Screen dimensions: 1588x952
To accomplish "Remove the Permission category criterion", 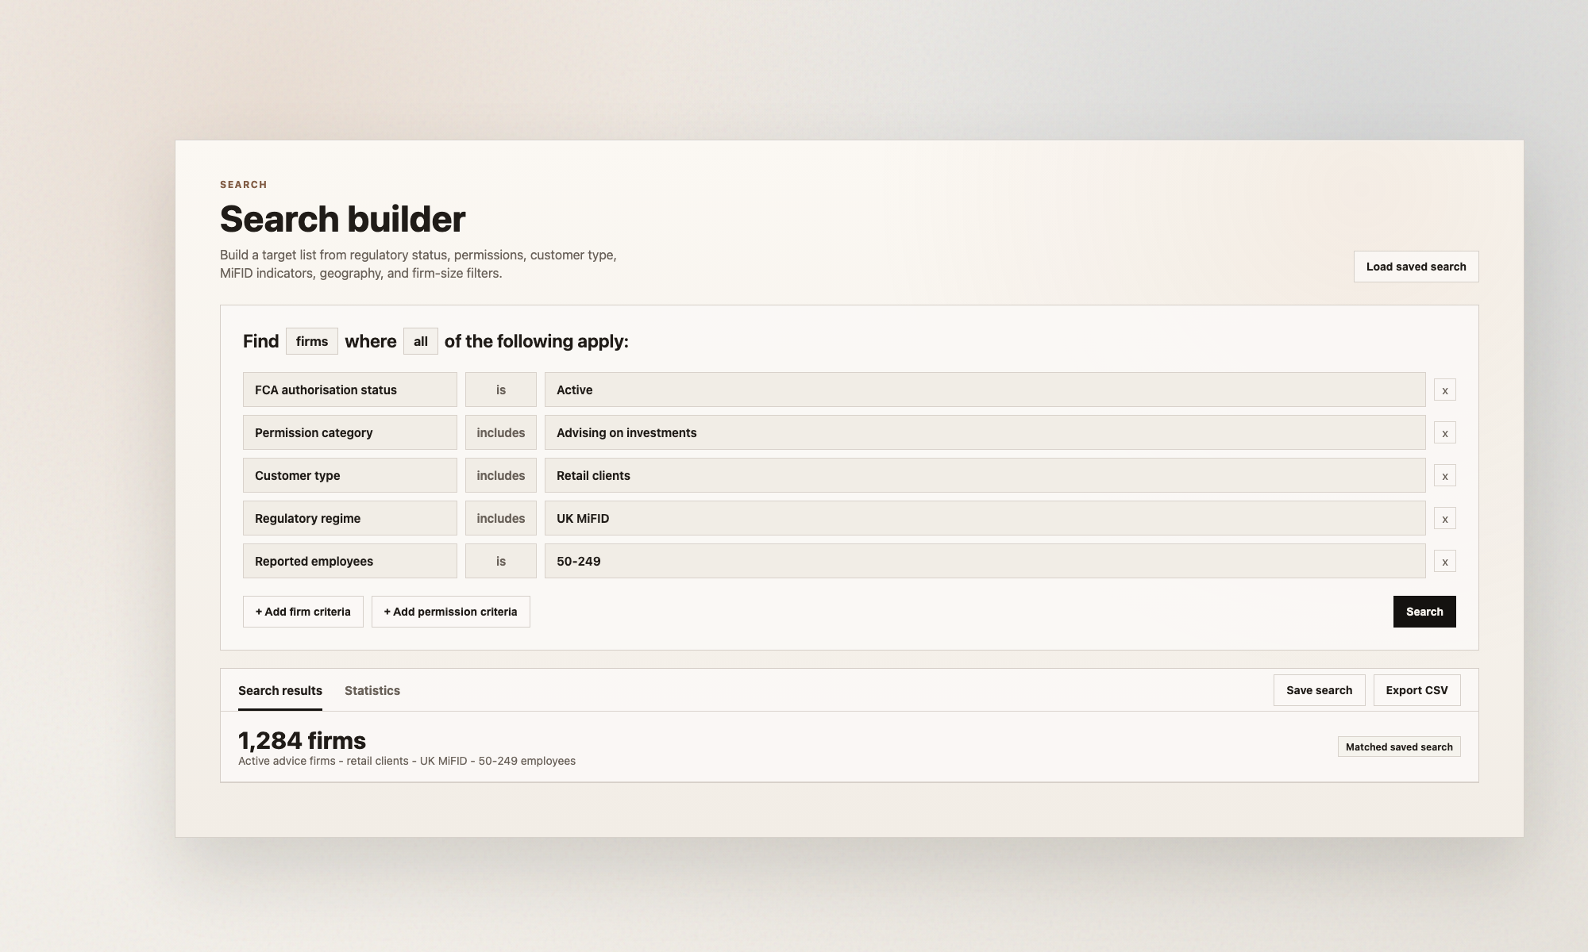I will [x=1444, y=432].
